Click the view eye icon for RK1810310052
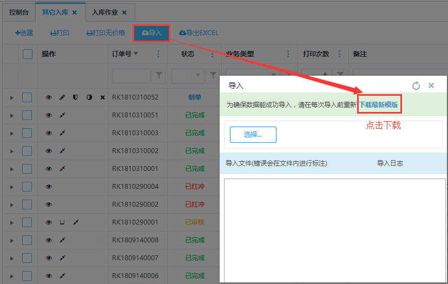448x284 pixels. 49,97
